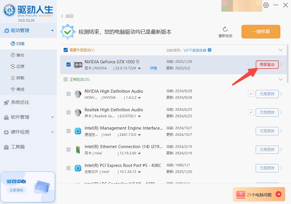Open 工具箱 toolbox in sidebar
This screenshot has width=291, height=204.
(17, 146)
